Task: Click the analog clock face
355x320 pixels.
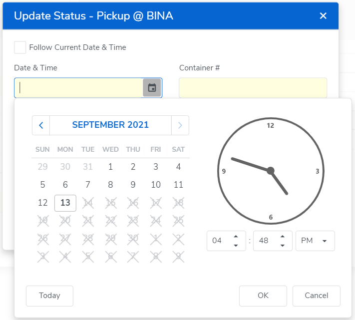Action: click(x=270, y=170)
